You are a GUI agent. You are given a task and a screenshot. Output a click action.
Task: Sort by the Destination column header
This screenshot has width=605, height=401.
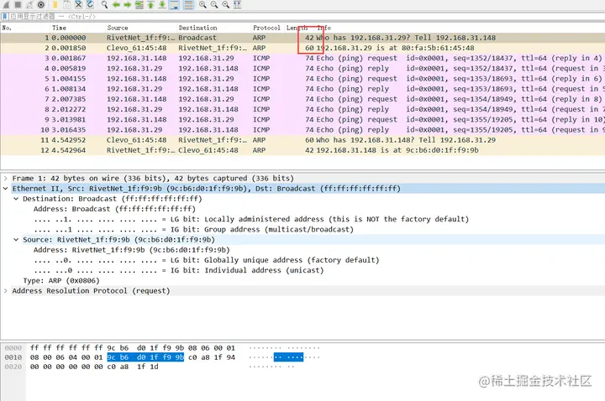click(214, 28)
